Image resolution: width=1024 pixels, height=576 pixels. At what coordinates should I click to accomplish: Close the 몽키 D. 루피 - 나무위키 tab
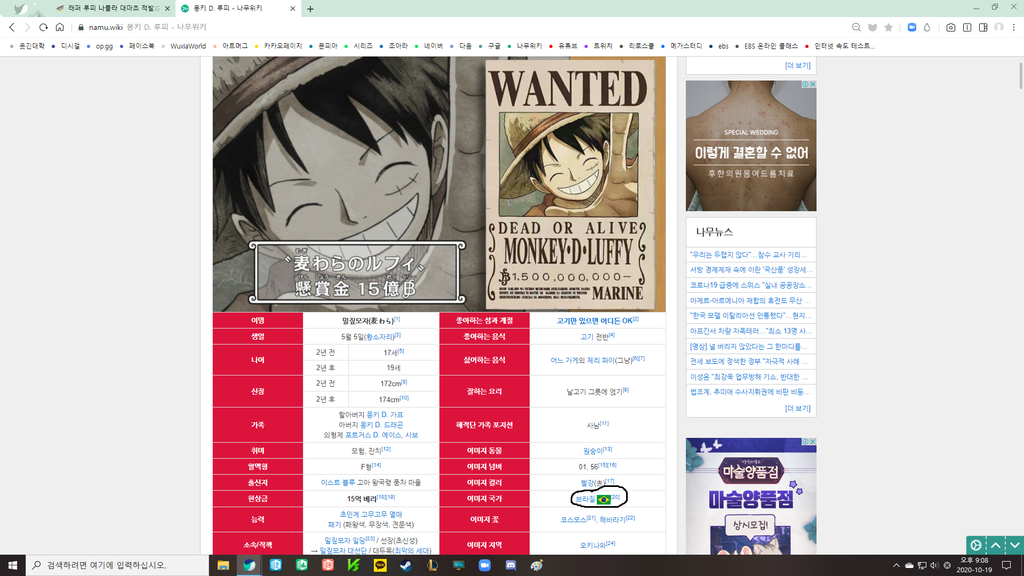(x=293, y=9)
